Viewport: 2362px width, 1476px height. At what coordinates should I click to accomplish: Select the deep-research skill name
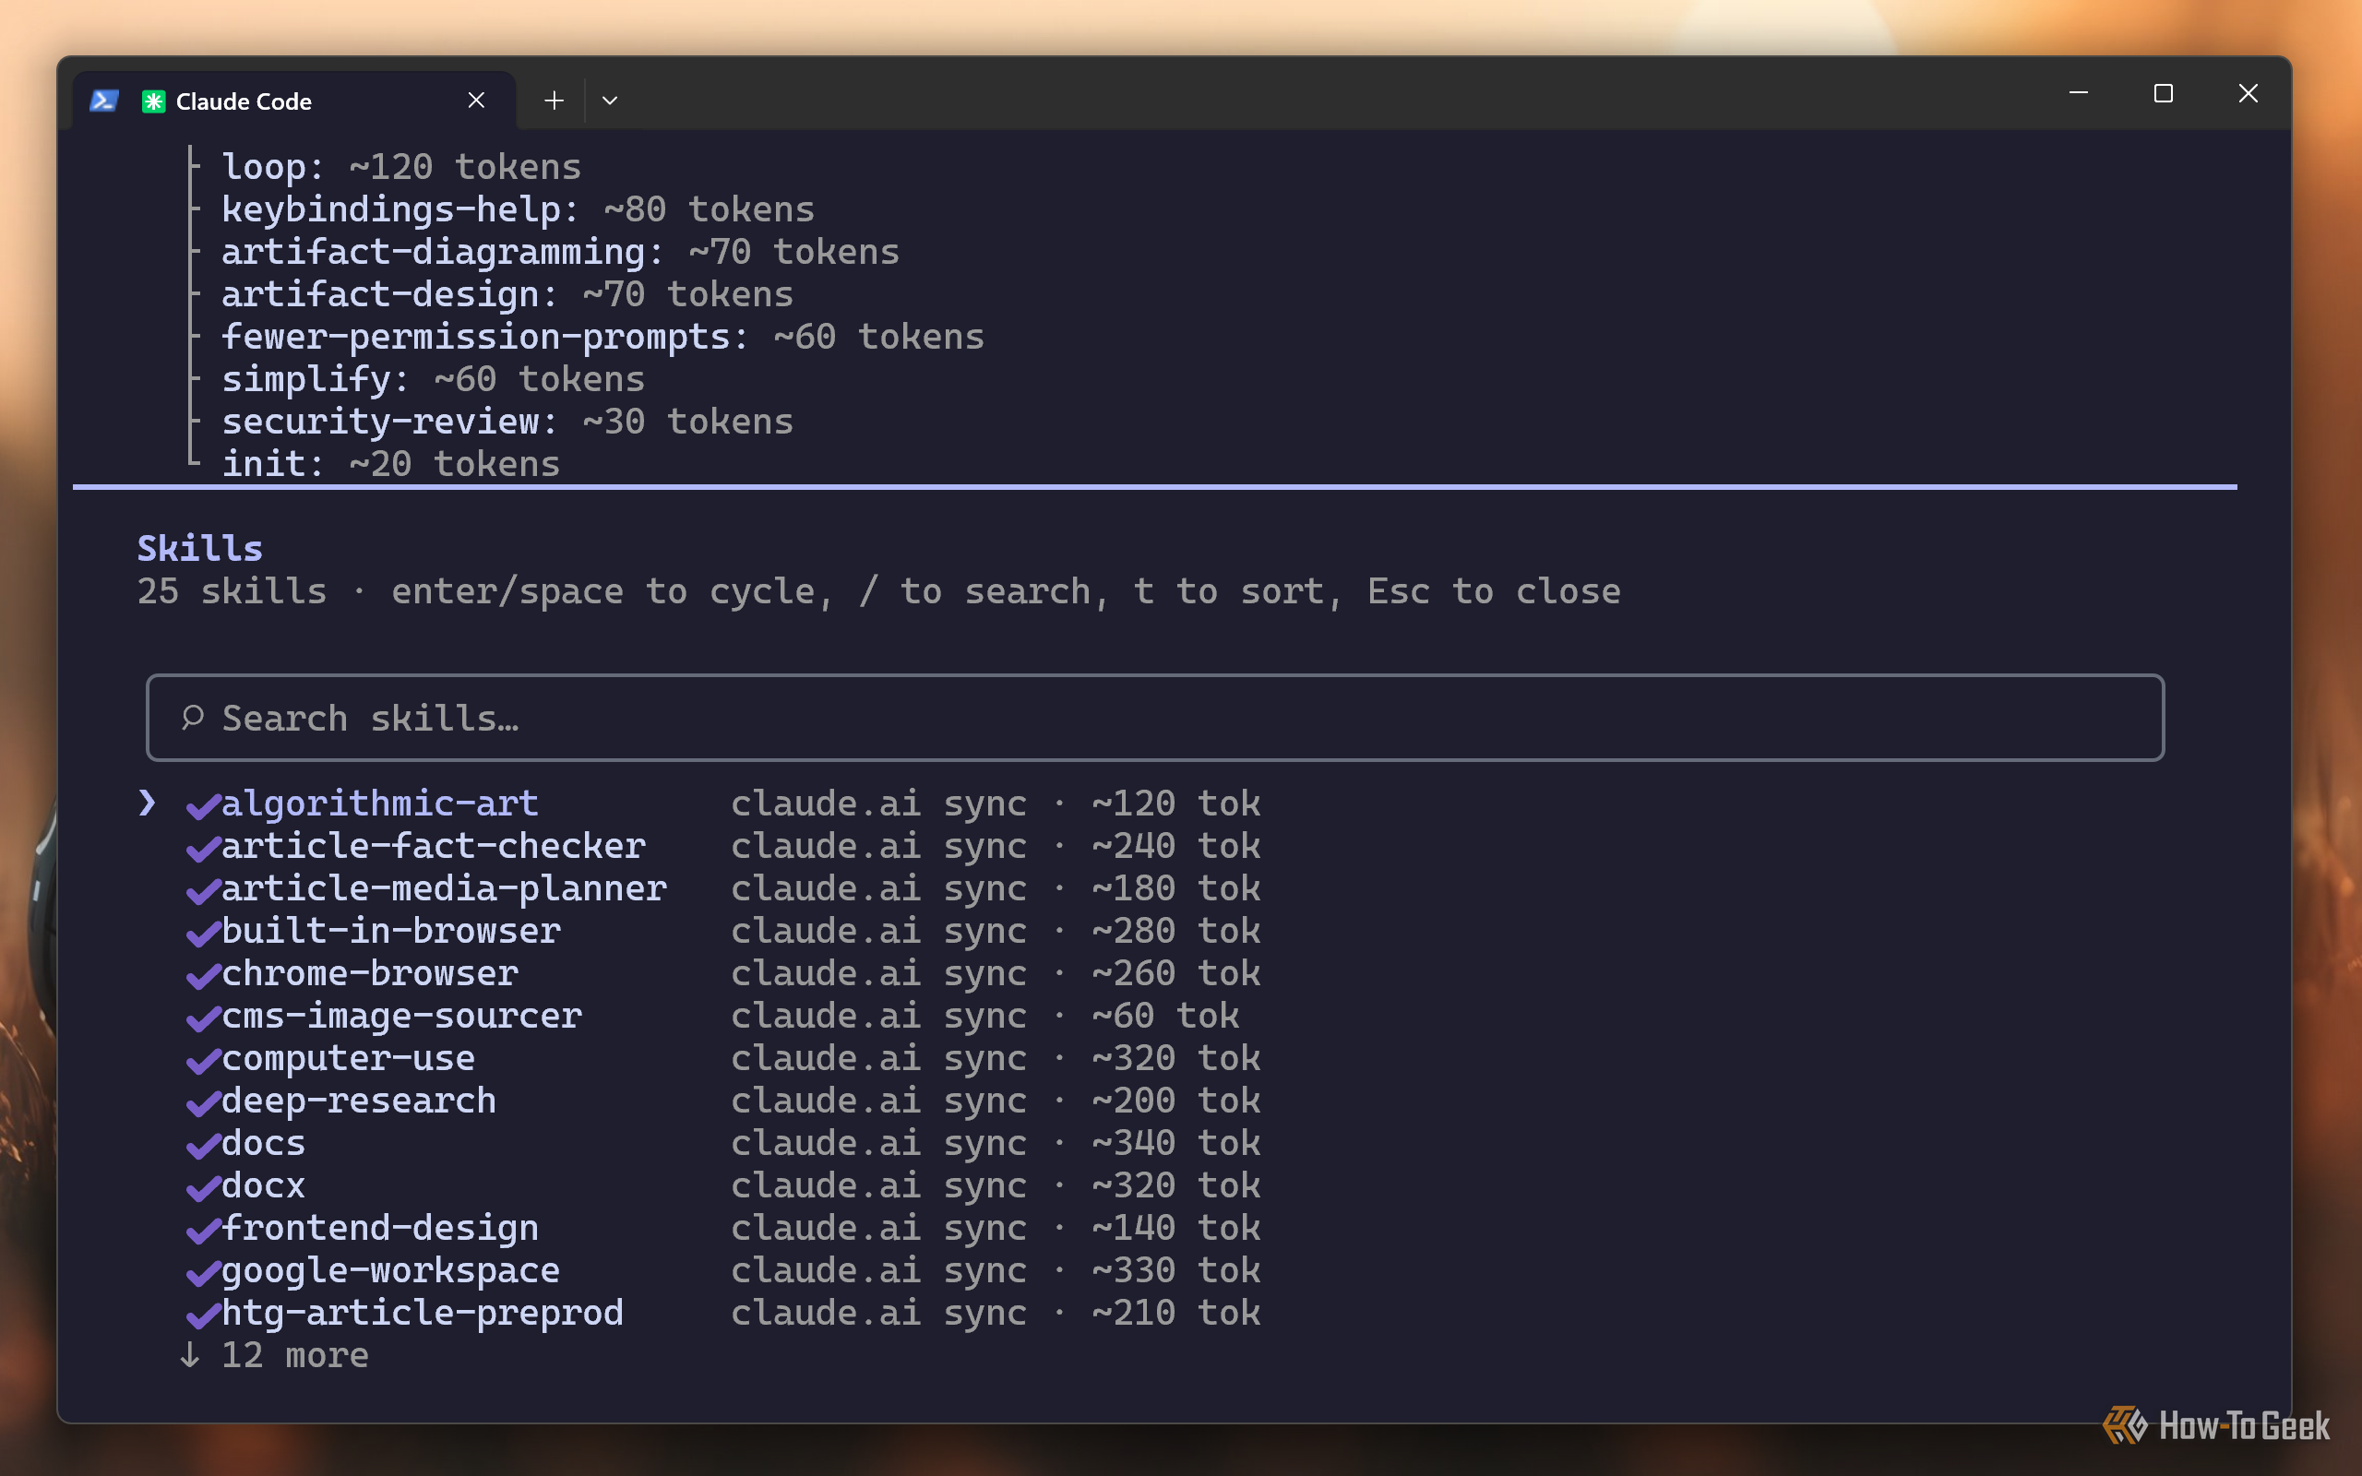click(x=359, y=1101)
